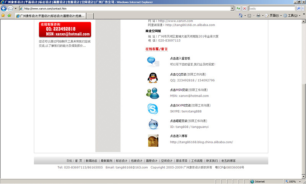The image size is (306, 184).
Task: Open the 工具(O) tools menu
Action: point(292,16)
